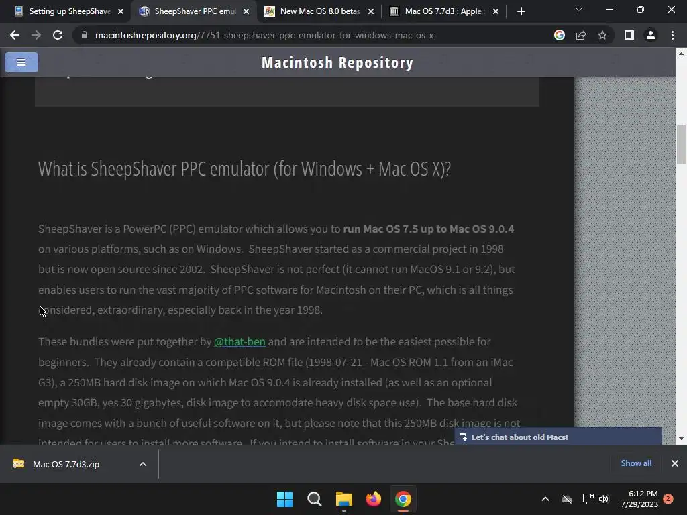Image resolution: width=687 pixels, height=515 pixels.
Task: Expand options for Mac OS 7.7d3.zip download
Action: click(143, 464)
